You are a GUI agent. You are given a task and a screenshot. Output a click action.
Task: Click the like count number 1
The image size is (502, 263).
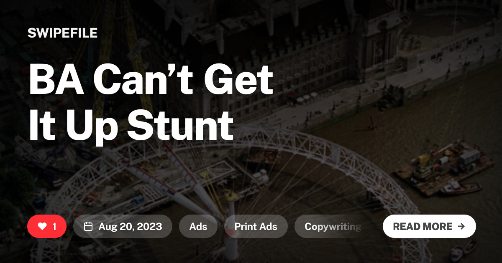54,227
